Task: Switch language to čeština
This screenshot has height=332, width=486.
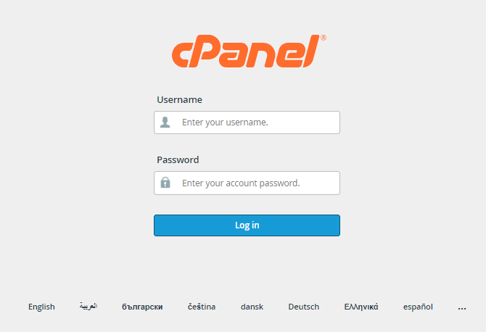Action: pyautogui.click(x=202, y=307)
